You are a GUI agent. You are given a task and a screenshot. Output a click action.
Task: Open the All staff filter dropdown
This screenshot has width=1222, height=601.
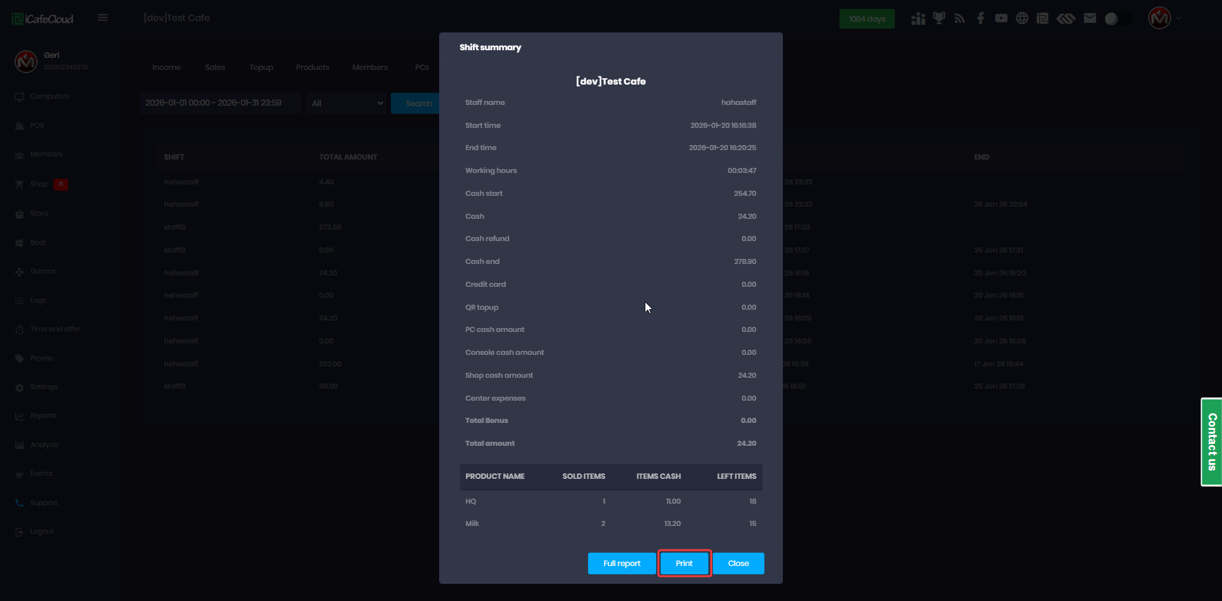click(346, 103)
